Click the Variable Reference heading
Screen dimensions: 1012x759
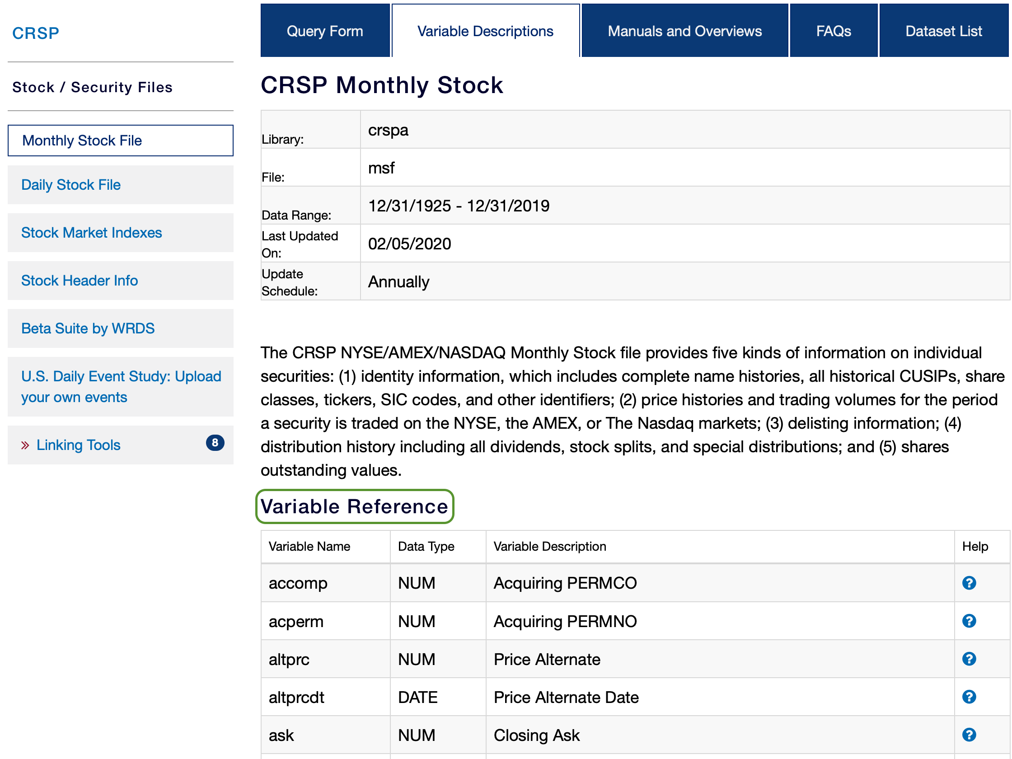click(x=354, y=506)
